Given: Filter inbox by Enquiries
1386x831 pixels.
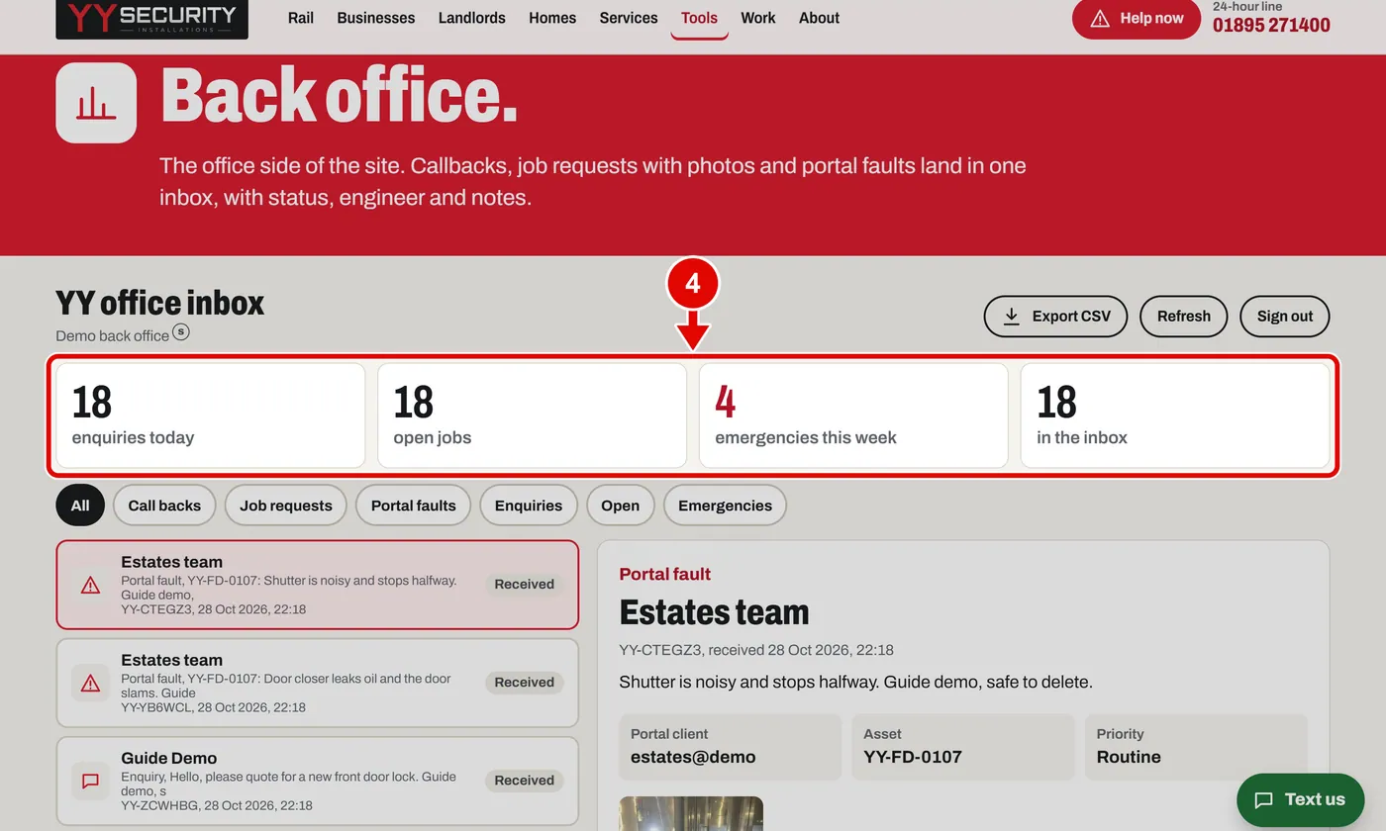Looking at the screenshot, I should 529,506.
